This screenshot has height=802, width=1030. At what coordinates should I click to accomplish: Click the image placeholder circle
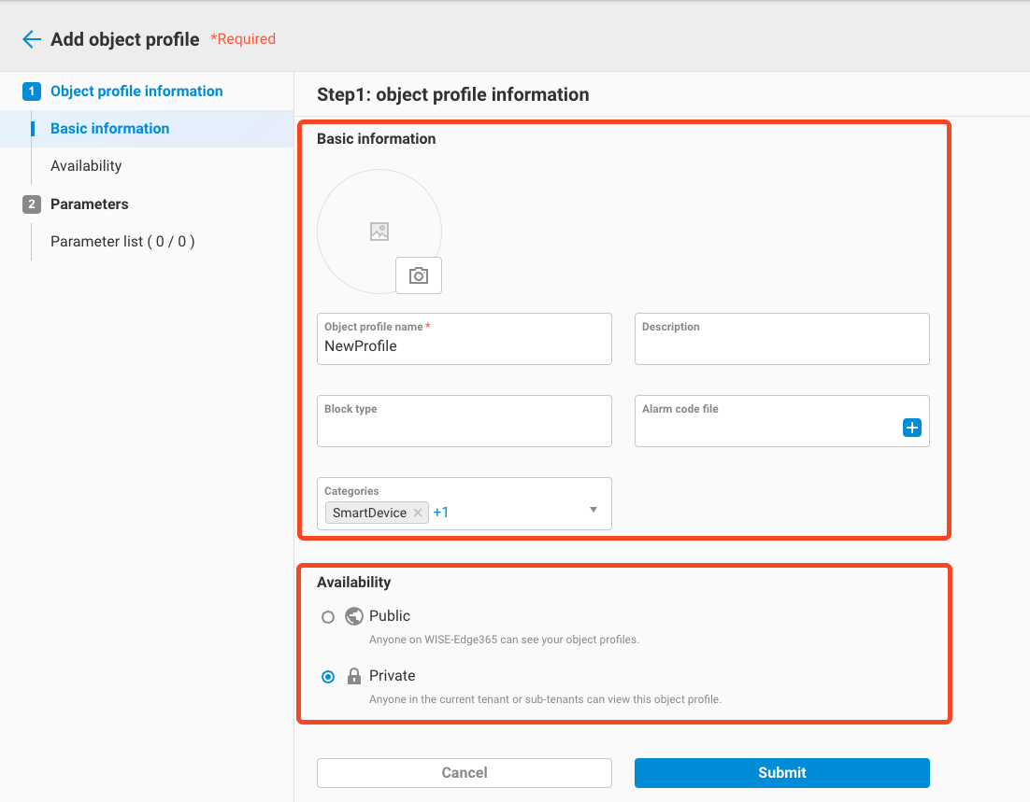[x=379, y=231]
